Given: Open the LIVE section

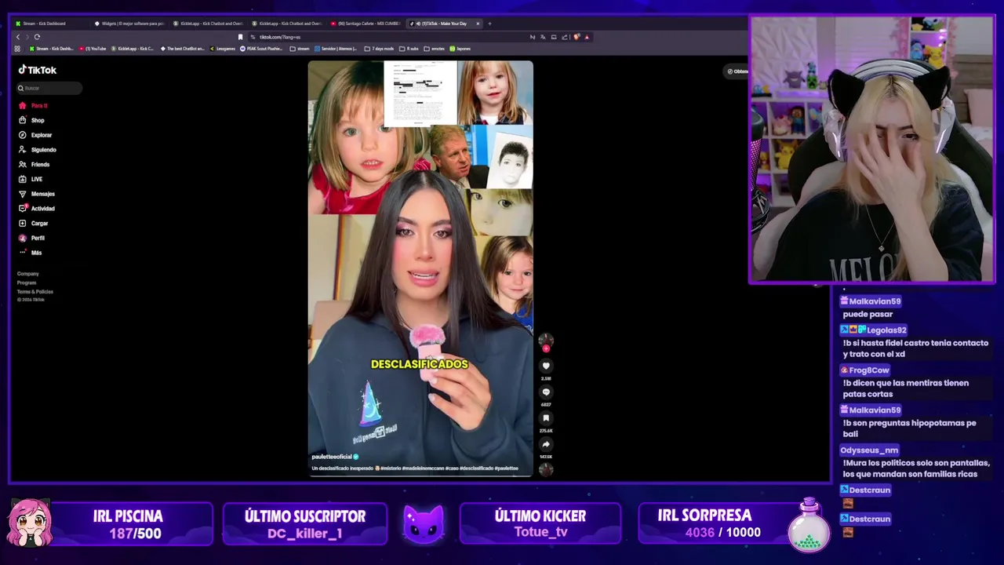Looking at the screenshot, I should pos(31,179).
